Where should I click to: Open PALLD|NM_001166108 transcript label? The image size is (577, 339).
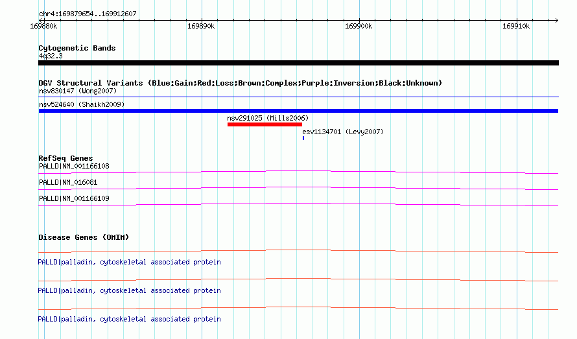74,166
